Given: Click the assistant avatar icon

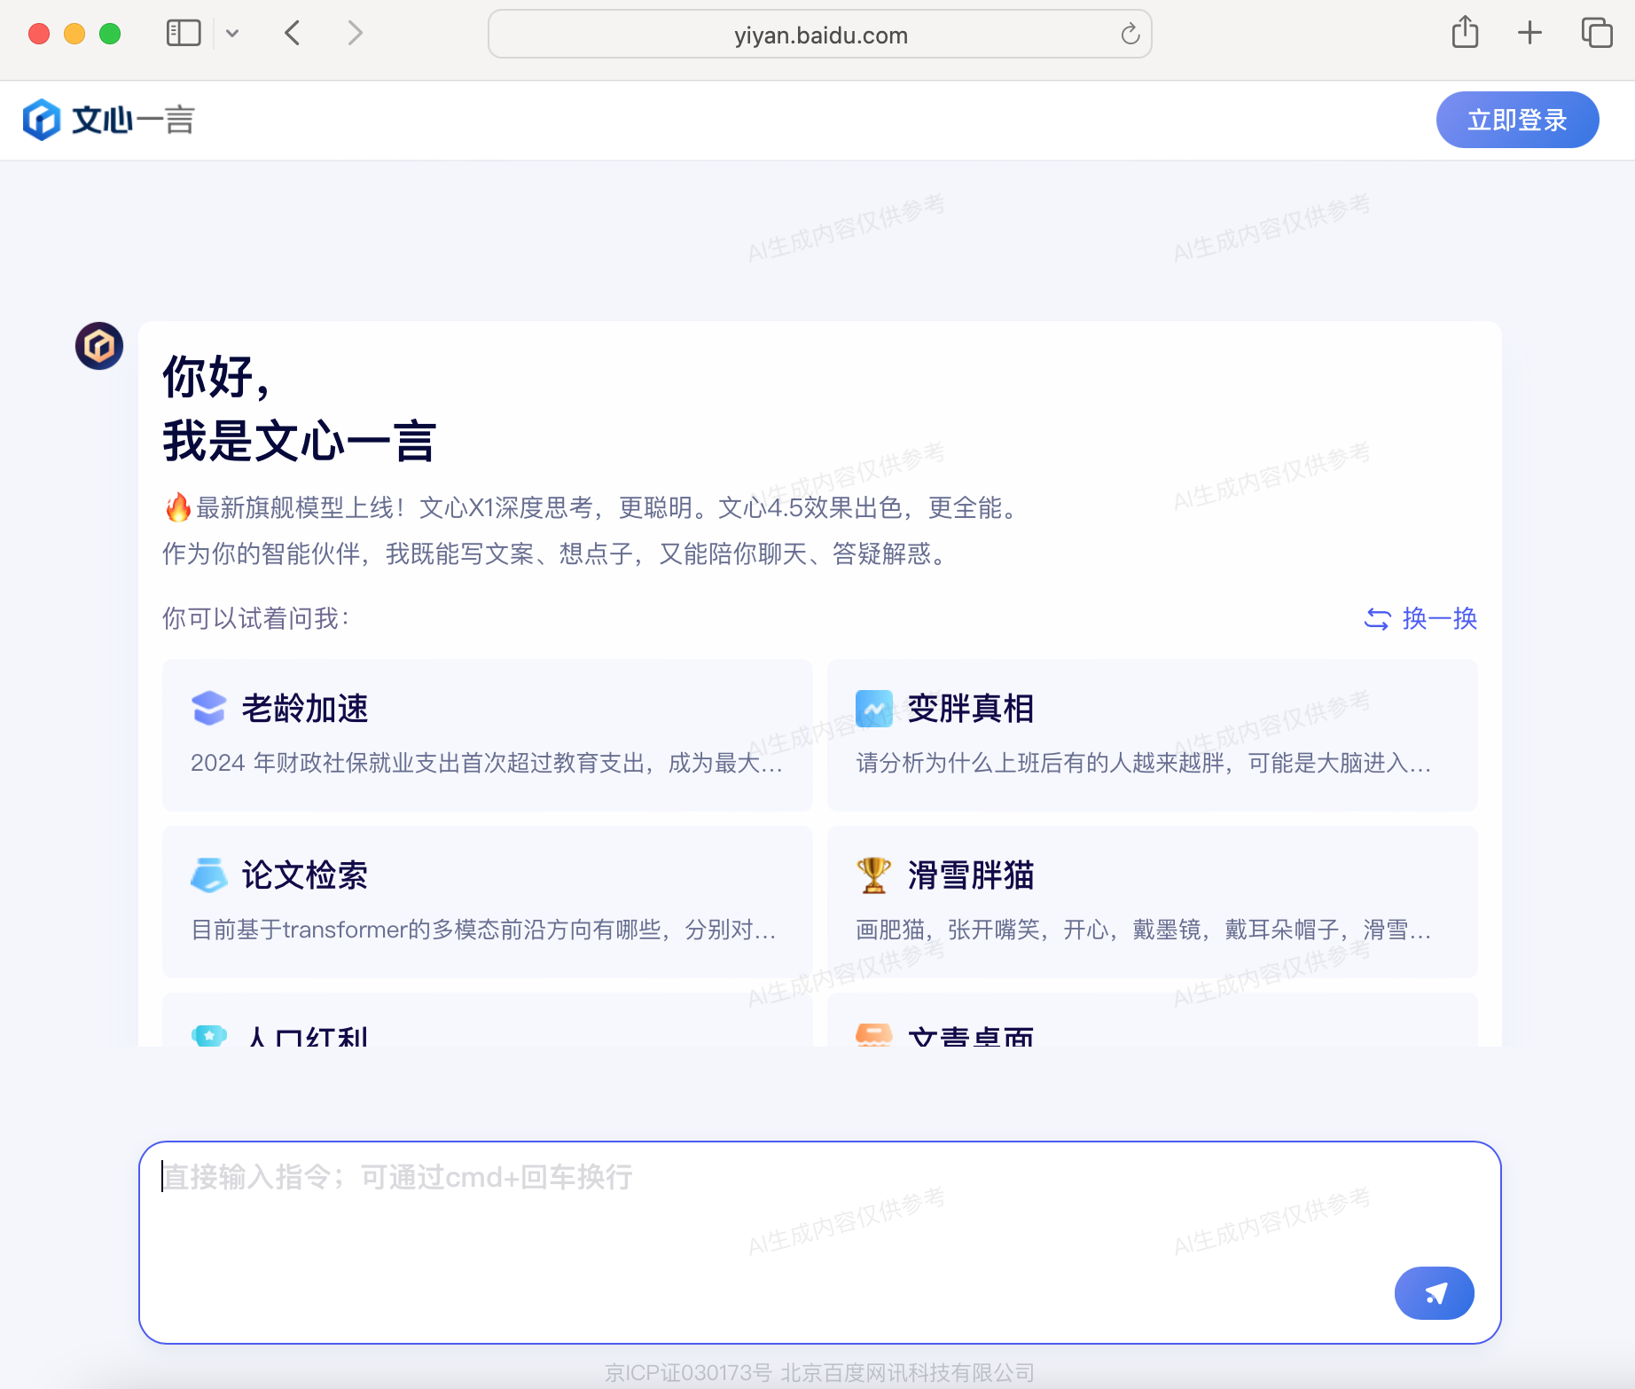Looking at the screenshot, I should tap(99, 346).
